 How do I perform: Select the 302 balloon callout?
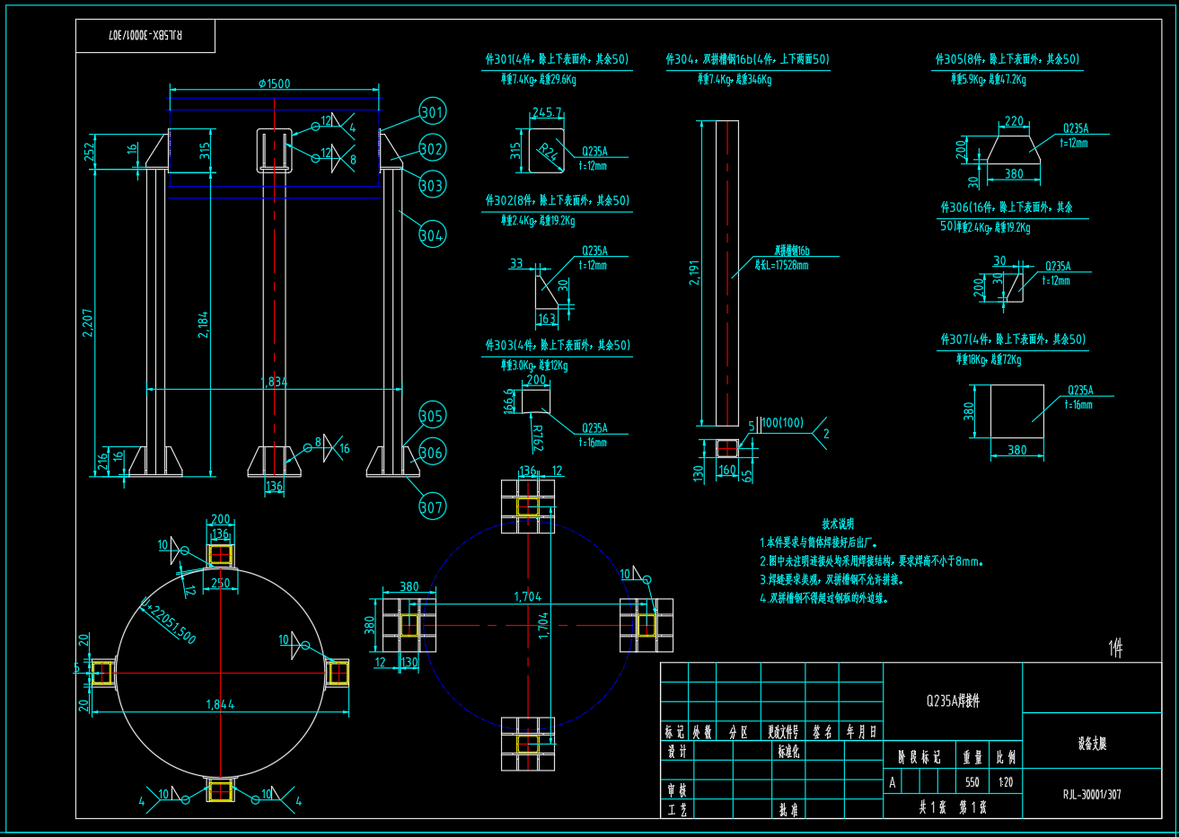[432, 149]
